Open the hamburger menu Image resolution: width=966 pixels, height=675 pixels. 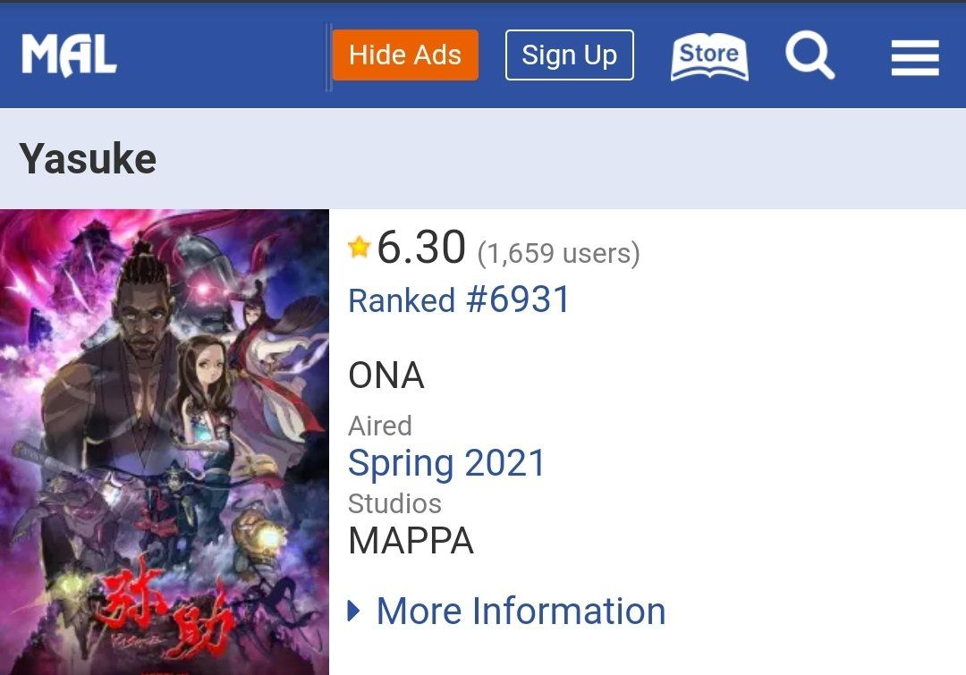coord(914,58)
